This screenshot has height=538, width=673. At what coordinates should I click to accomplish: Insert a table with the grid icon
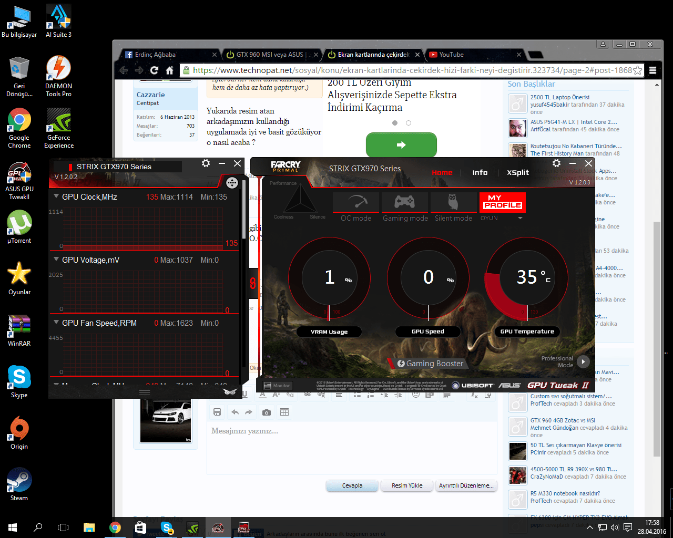click(284, 412)
